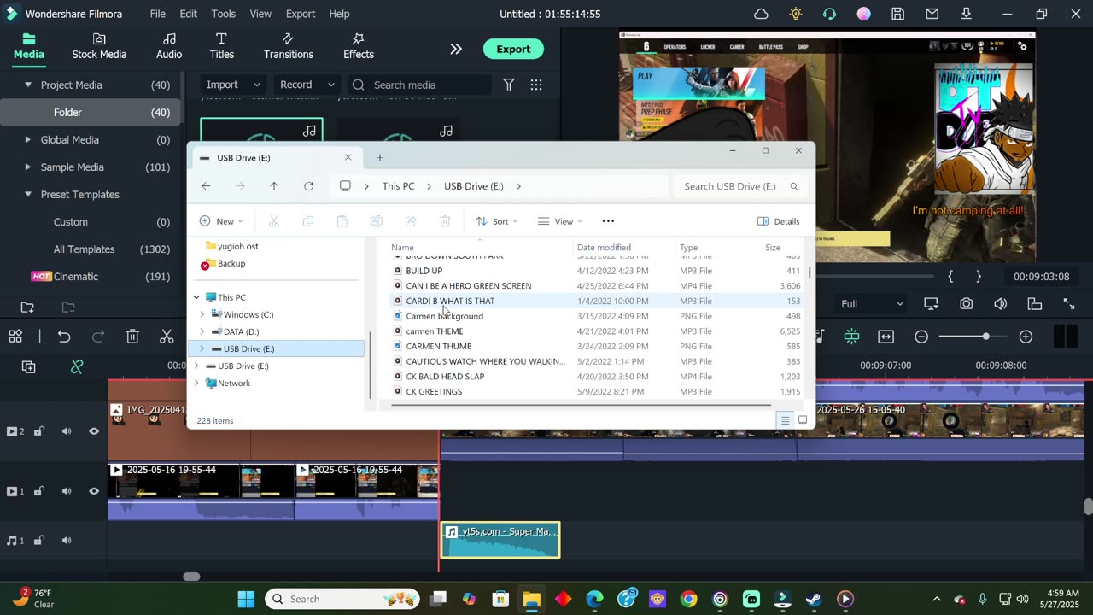Viewport: 1093px width, 615px height.
Task: Open the Stock Media tab in Filmora
Action: (x=99, y=46)
